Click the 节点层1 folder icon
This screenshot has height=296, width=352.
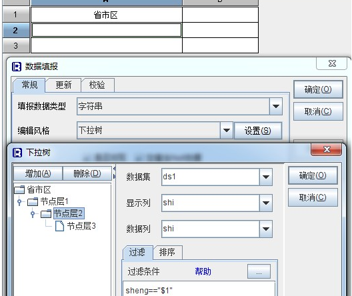point(33,201)
